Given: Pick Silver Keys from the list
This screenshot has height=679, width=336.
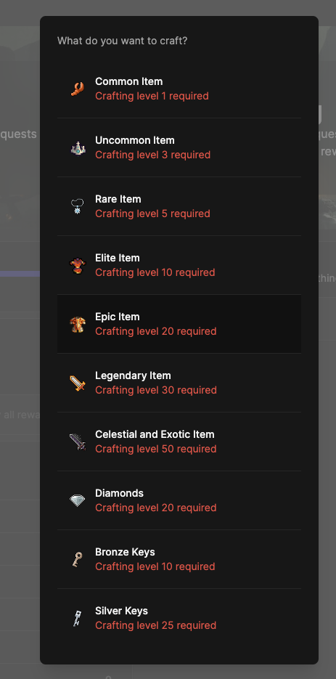Looking at the screenshot, I should [179, 619].
